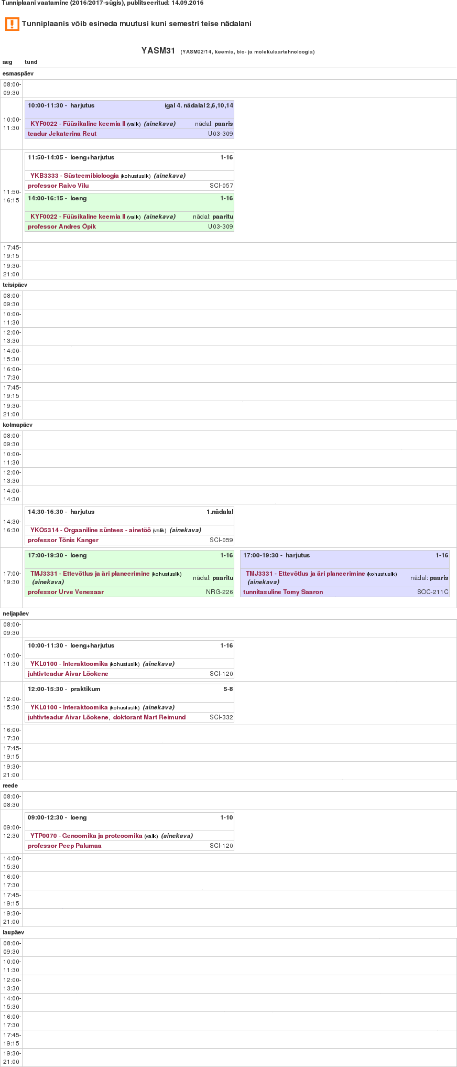
Task: Click tunnitasuline Tomy Saaron's name
Action: coord(283,592)
